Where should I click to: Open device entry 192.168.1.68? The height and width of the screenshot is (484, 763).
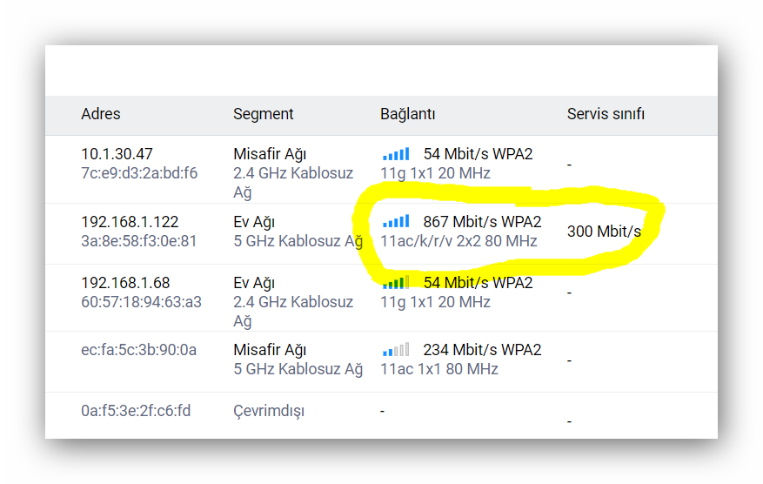[x=125, y=282]
